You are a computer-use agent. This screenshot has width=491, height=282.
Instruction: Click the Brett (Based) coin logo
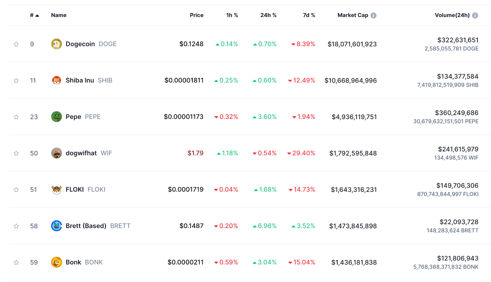pyautogui.click(x=56, y=226)
